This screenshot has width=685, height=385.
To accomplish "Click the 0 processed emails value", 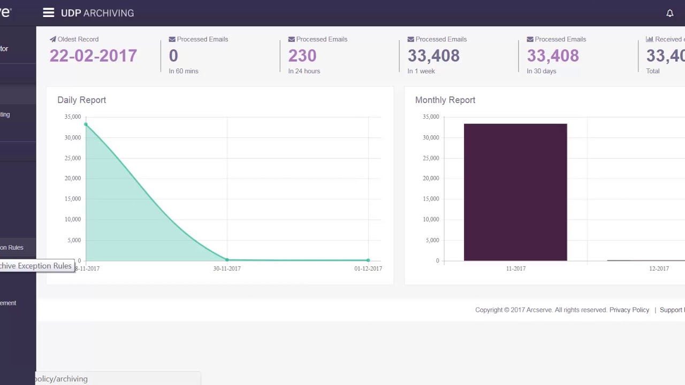I will click(173, 56).
